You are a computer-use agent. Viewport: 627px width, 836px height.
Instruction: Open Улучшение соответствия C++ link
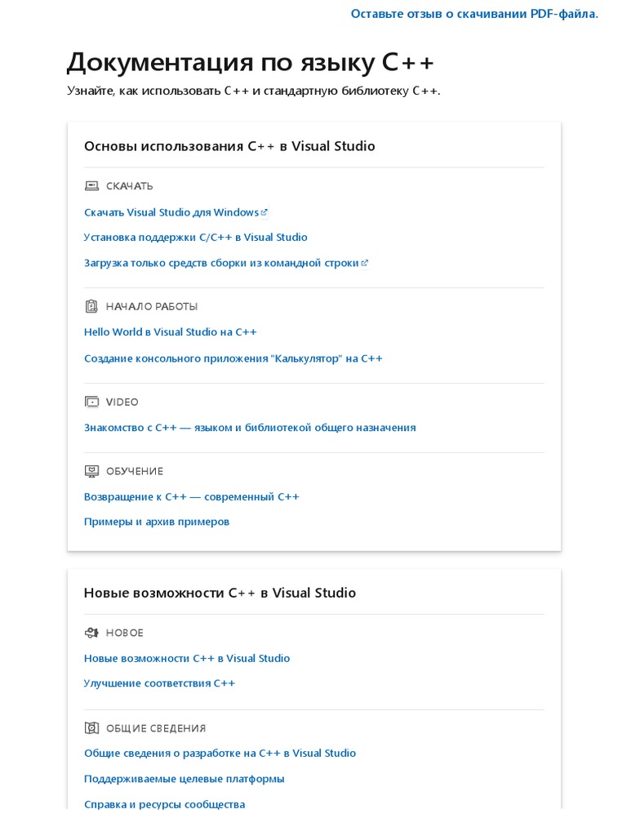(159, 683)
